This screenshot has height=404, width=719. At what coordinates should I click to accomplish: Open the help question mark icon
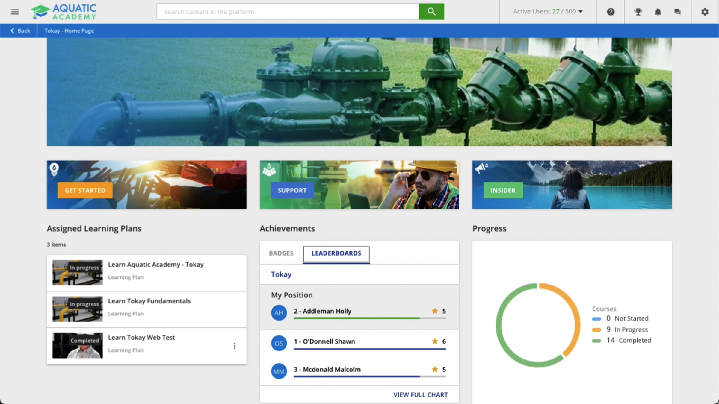(611, 12)
